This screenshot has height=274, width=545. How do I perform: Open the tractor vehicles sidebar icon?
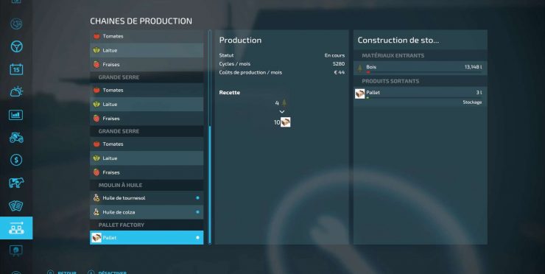point(16,138)
